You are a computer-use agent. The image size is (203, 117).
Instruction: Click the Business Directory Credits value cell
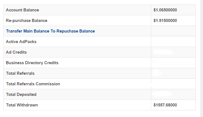click(173, 63)
